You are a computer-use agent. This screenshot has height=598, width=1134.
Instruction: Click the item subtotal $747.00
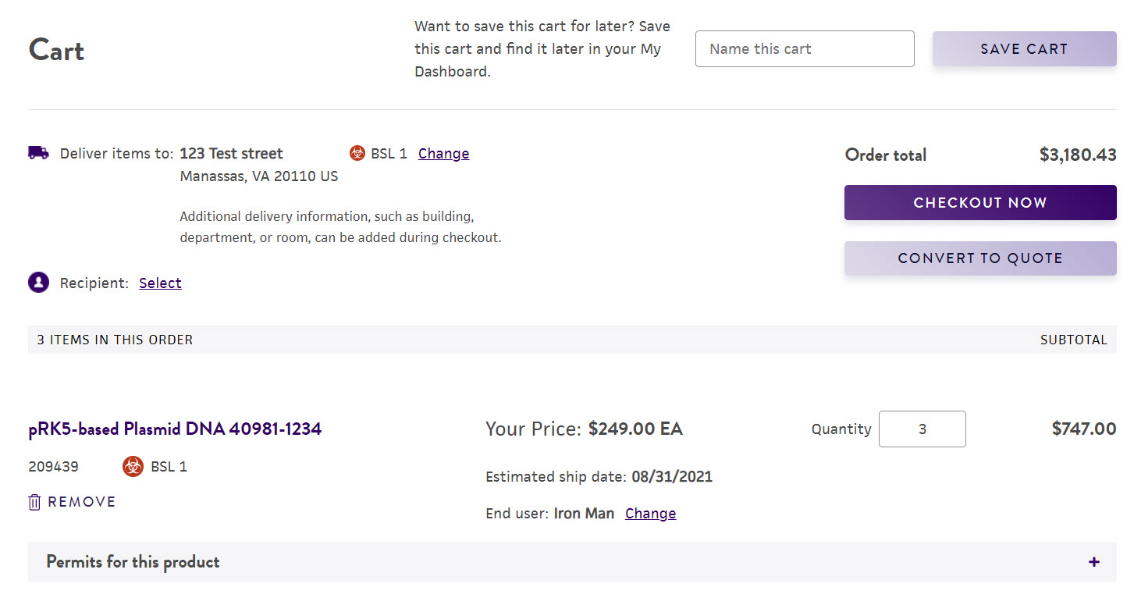click(x=1084, y=429)
